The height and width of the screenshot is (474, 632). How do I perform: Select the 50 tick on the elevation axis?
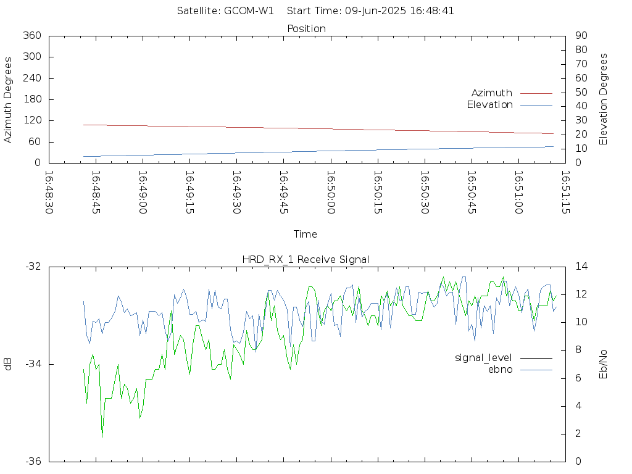point(581,92)
